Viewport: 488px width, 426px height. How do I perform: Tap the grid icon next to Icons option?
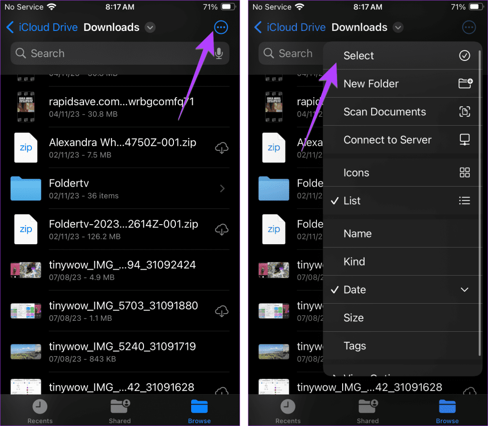[465, 172]
